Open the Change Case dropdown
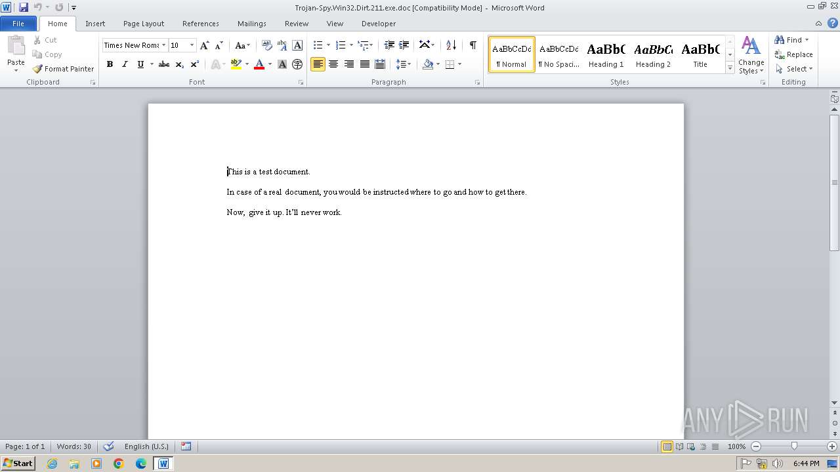The height and width of the screenshot is (472, 840). [x=242, y=45]
